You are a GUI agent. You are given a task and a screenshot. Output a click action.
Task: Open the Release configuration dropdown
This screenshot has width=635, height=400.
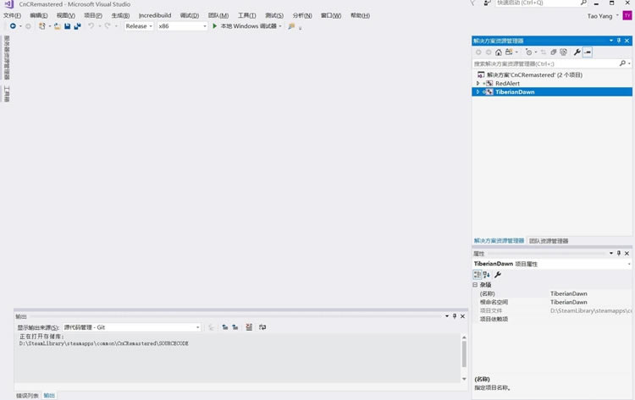(139, 26)
